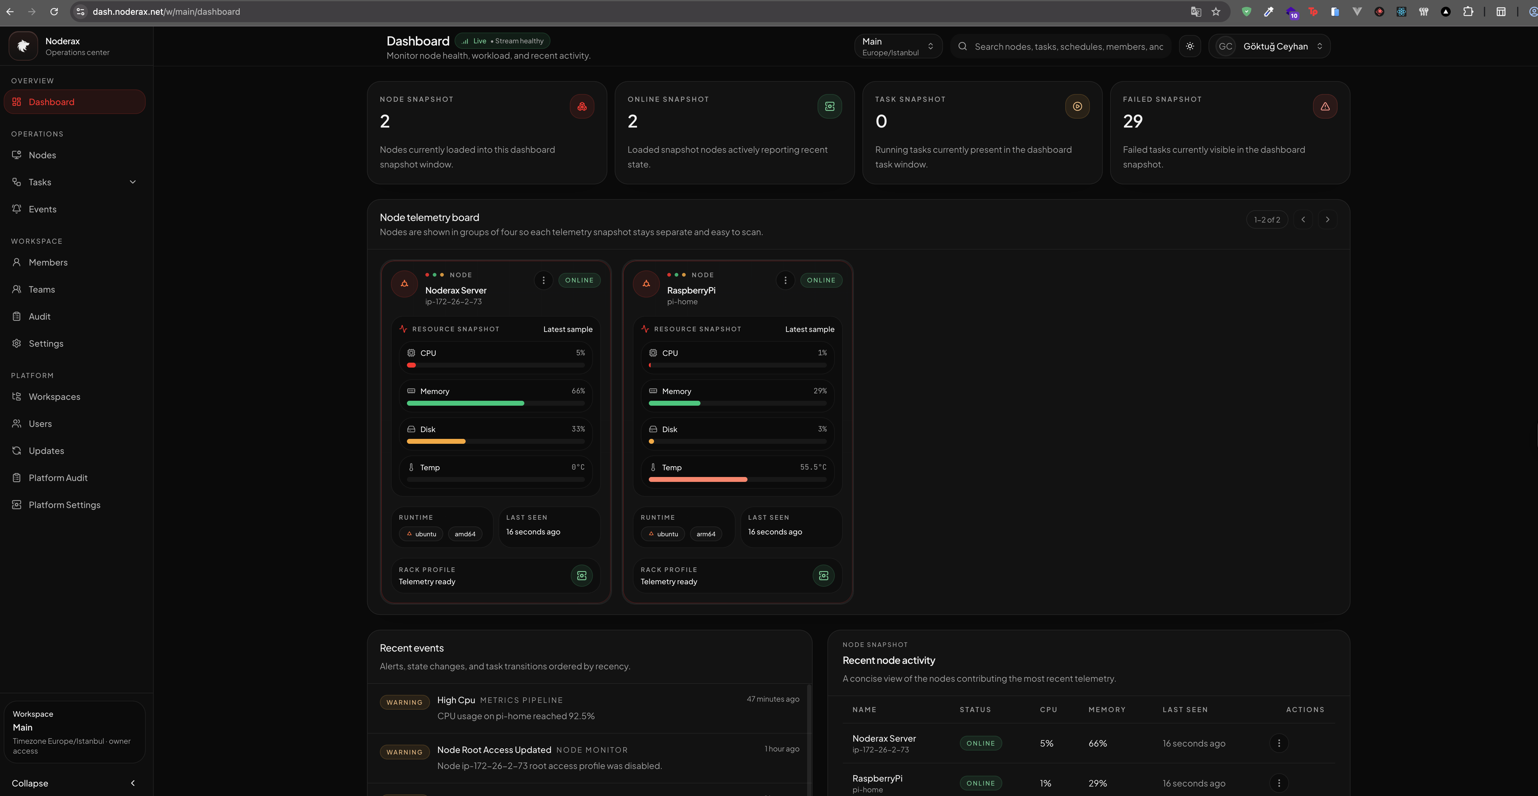
Task: Click the 1-2 of 2 pagination label
Action: tap(1267, 220)
